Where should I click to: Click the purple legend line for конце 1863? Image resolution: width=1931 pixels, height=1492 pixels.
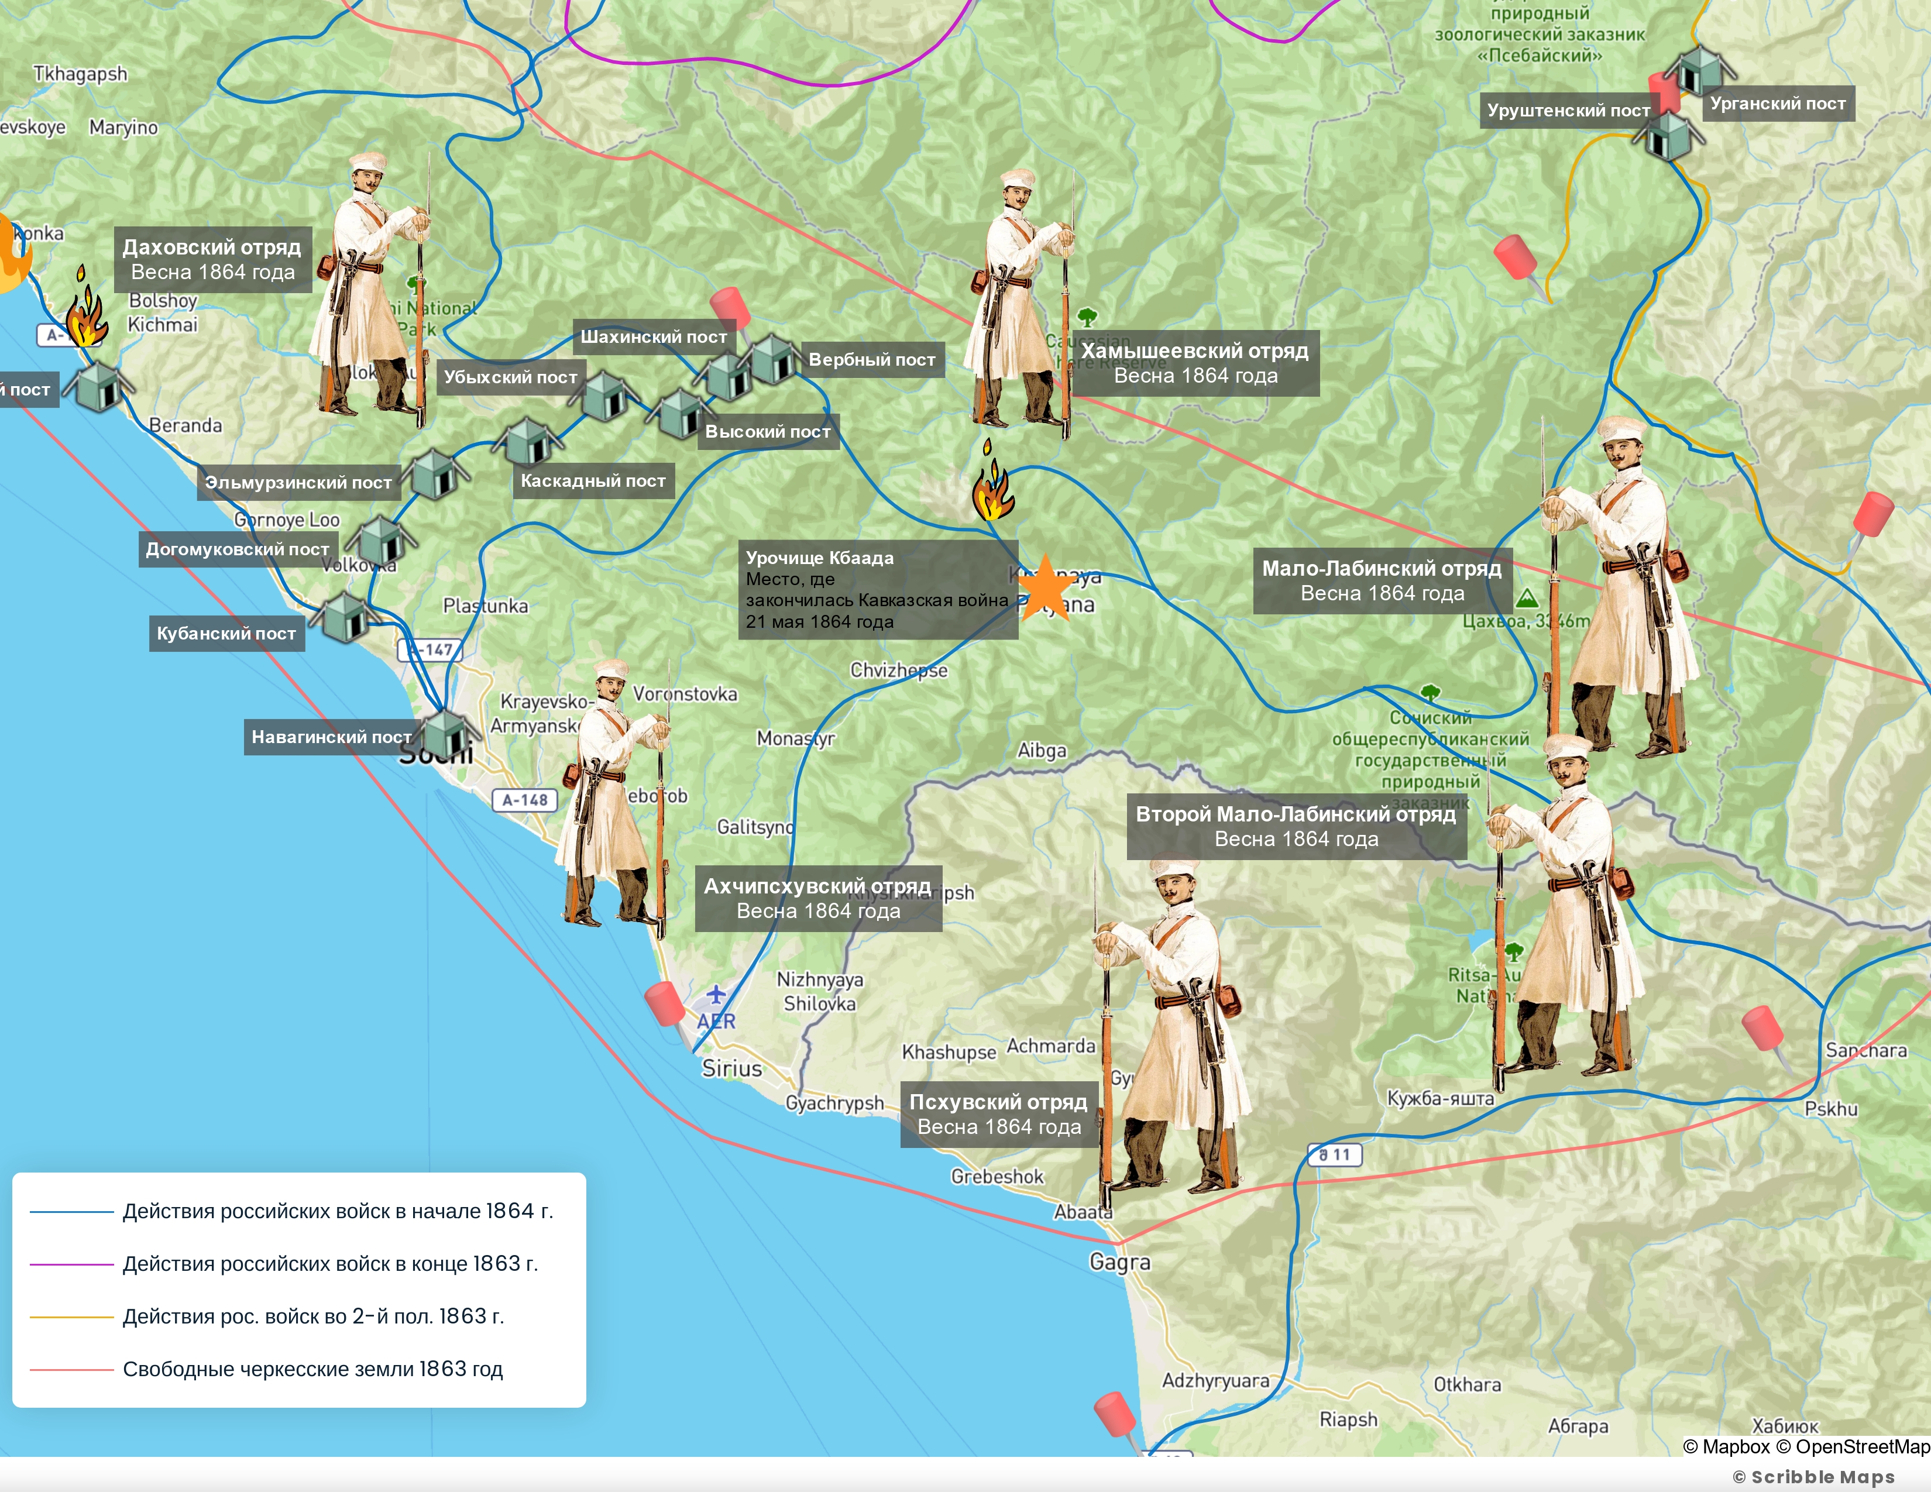coord(71,1265)
